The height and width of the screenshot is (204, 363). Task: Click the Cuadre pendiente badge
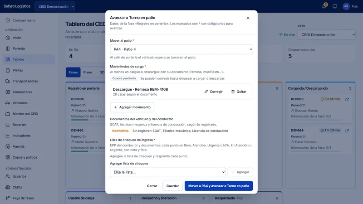(124, 78)
